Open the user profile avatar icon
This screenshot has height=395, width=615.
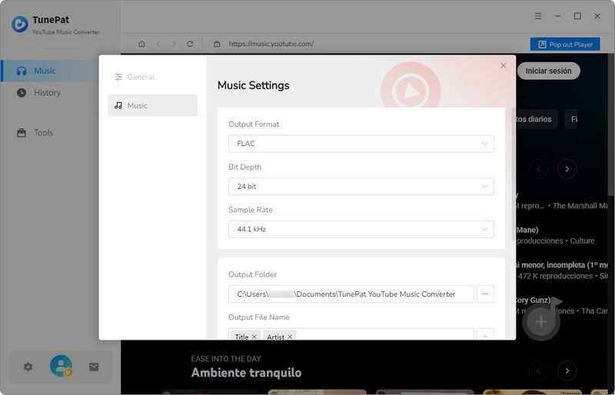(x=61, y=366)
